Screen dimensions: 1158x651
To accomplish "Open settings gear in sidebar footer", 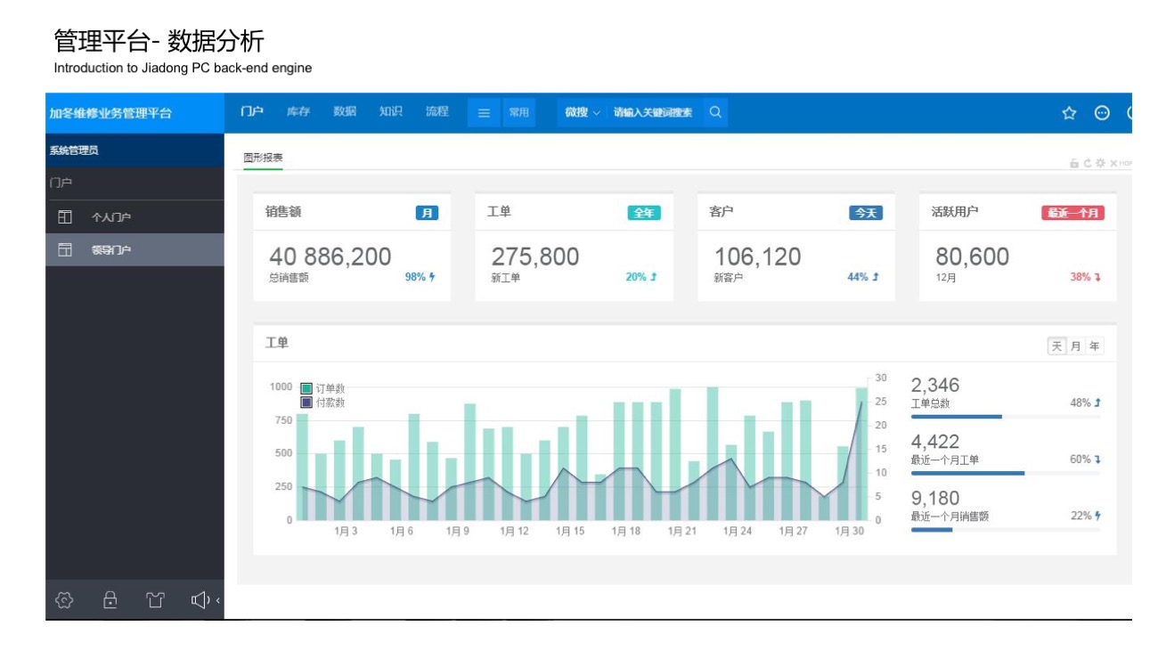I will pos(64,600).
